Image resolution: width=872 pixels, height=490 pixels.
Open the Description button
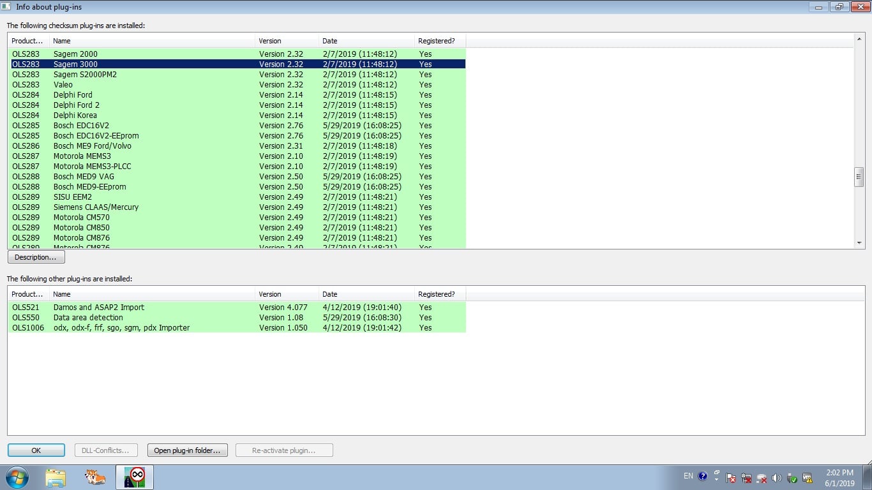[36, 257]
